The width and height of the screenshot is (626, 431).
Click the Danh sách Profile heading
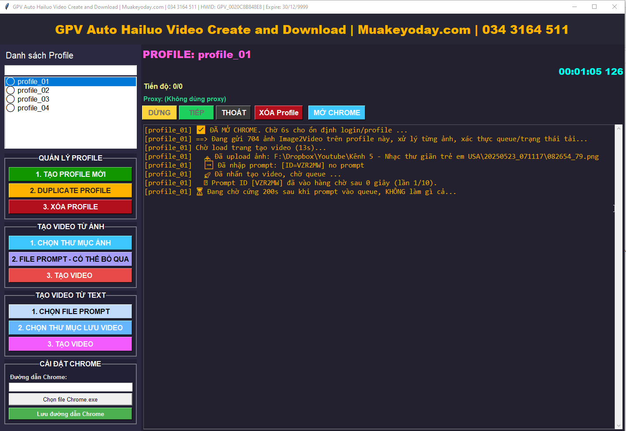[x=40, y=55]
